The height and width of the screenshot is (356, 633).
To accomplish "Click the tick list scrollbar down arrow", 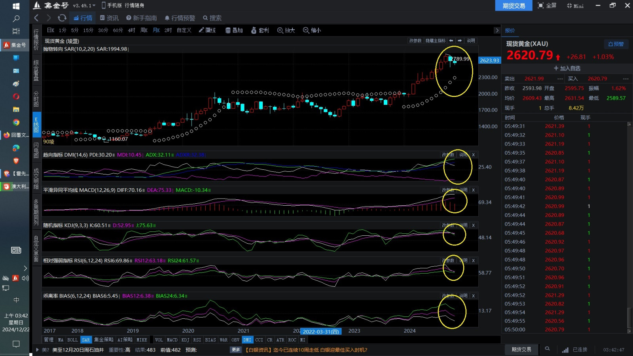I will (629, 331).
